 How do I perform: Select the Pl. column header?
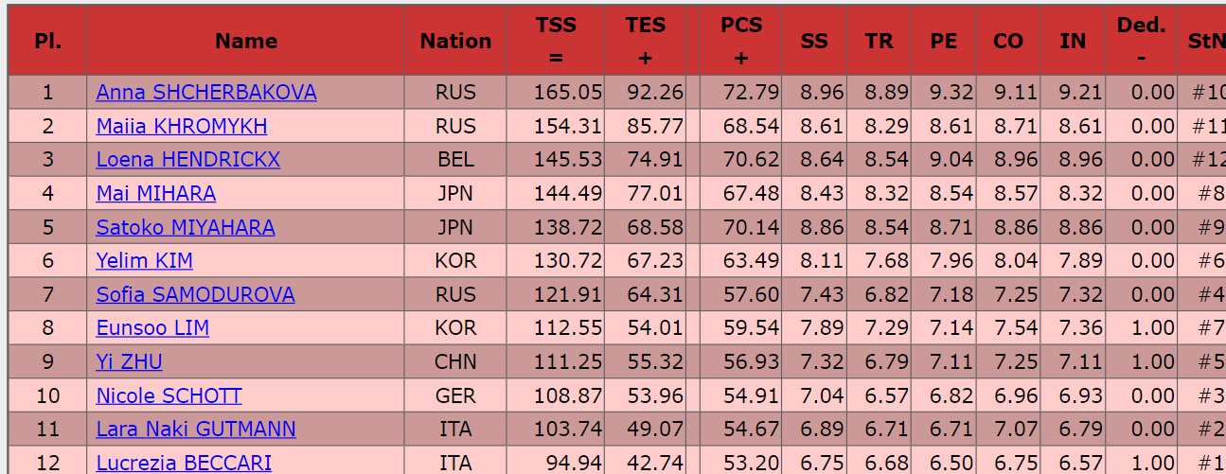[47, 42]
